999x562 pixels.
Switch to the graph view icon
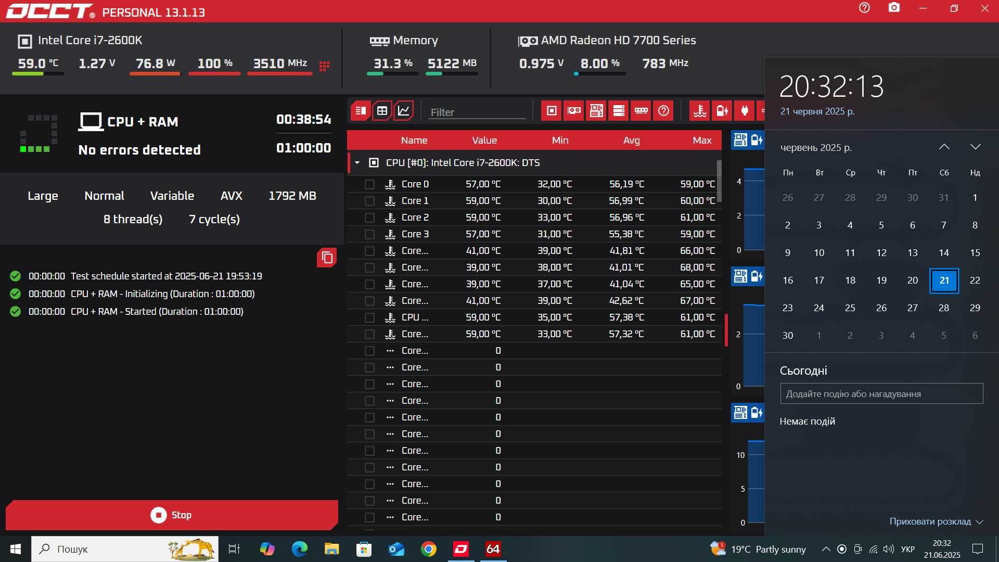click(403, 111)
